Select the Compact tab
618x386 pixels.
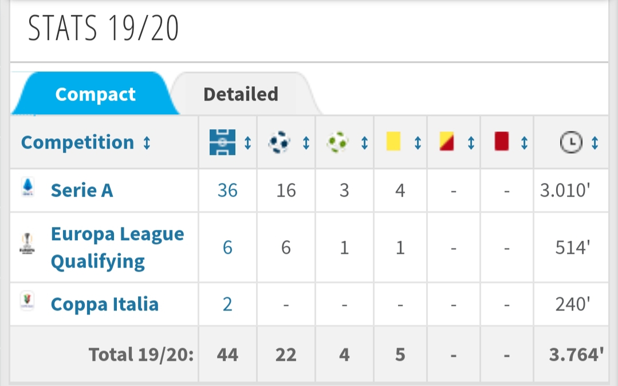pyautogui.click(x=95, y=94)
